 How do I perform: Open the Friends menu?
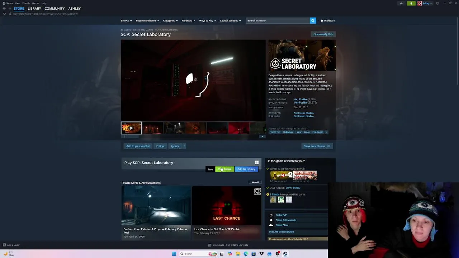tap(26, 3)
